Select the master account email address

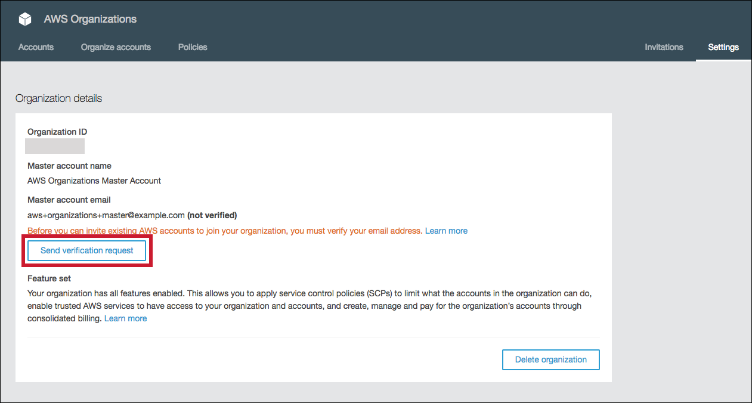pos(105,215)
